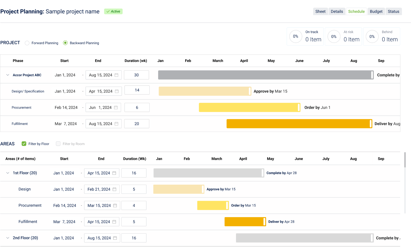The height and width of the screenshot is (247, 411).
Task: Open calendar icon for 1st Floor end date
Action: (x=114, y=173)
